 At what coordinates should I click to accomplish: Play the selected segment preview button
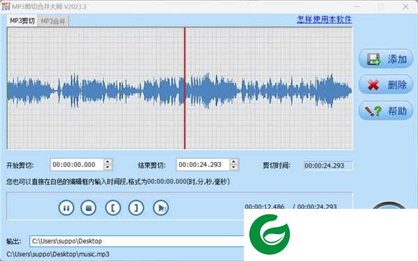click(161, 207)
